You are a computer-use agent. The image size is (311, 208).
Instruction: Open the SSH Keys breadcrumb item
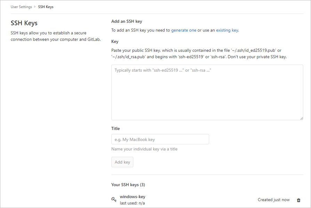click(46, 7)
